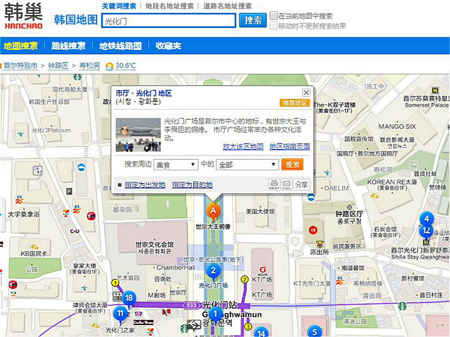This screenshot has width=450, height=337.
Task: Select the 地图搜索 tab
Action: point(21,46)
